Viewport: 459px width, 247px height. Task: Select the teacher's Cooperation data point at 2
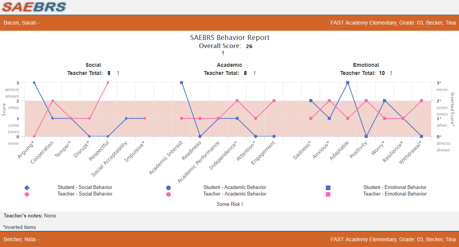pyautogui.click(x=53, y=101)
